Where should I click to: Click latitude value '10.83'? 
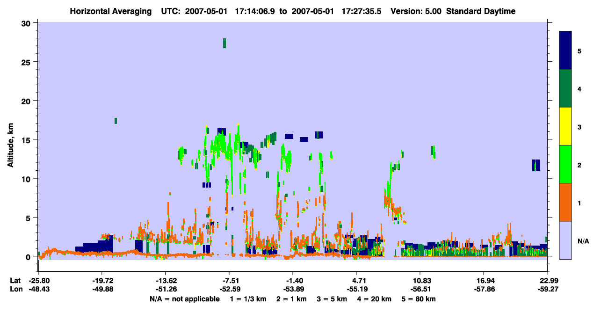[x=420, y=280]
